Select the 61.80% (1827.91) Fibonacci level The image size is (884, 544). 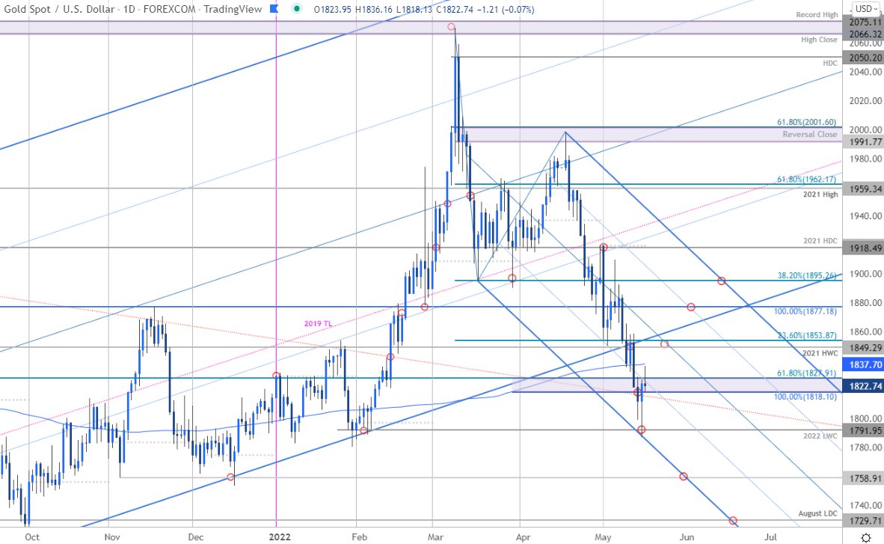806,372
